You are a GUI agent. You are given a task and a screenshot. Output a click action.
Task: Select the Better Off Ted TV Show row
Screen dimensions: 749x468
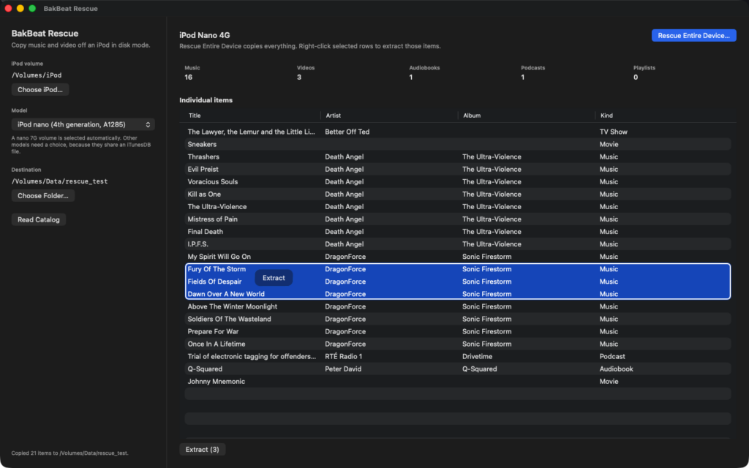tap(458, 132)
